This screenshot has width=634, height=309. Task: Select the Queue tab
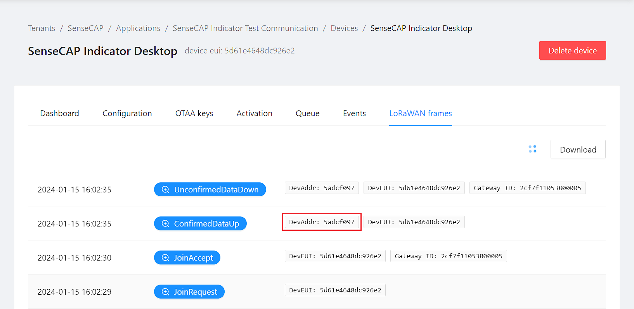coord(308,113)
